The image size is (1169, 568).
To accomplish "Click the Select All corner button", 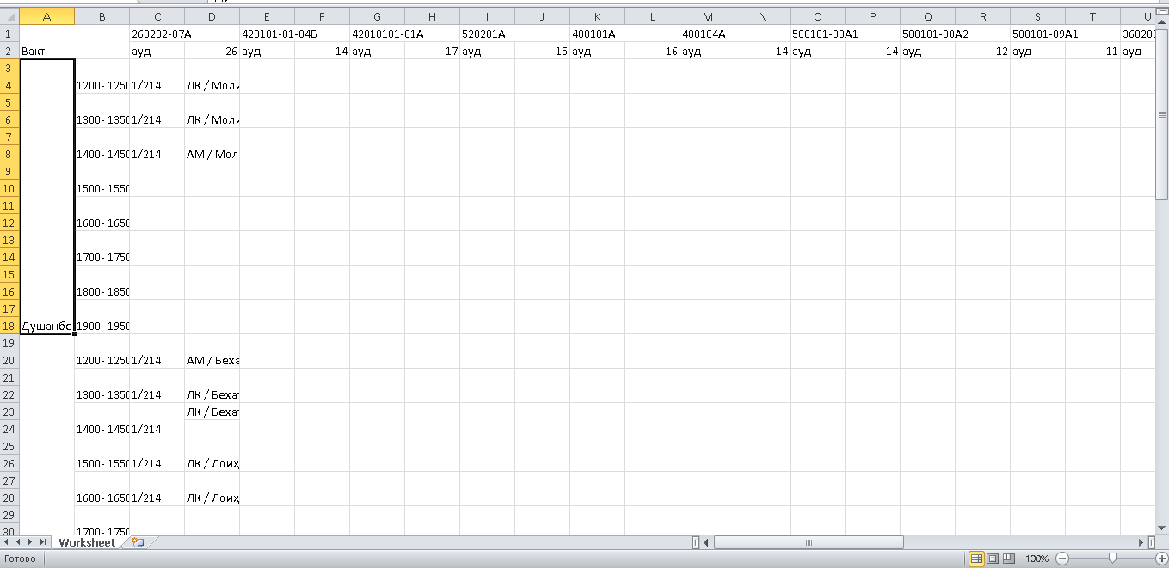I will tap(9, 16).
